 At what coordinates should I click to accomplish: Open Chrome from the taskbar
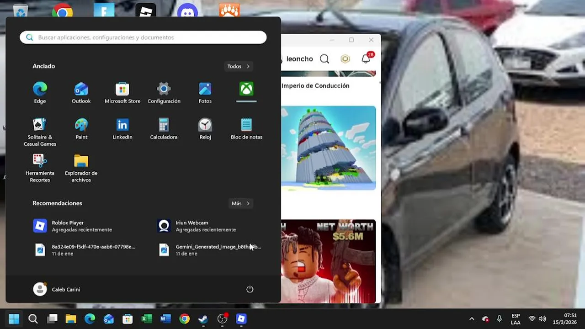[x=185, y=318]
